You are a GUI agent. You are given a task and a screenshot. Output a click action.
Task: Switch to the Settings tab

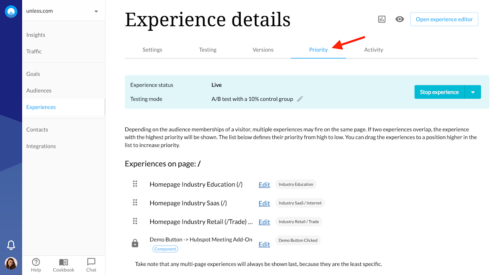coord(152,50)
